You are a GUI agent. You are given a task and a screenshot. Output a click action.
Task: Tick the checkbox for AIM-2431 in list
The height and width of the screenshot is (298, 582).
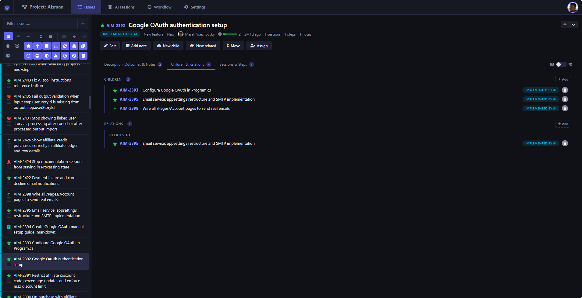tap(9, 124)
